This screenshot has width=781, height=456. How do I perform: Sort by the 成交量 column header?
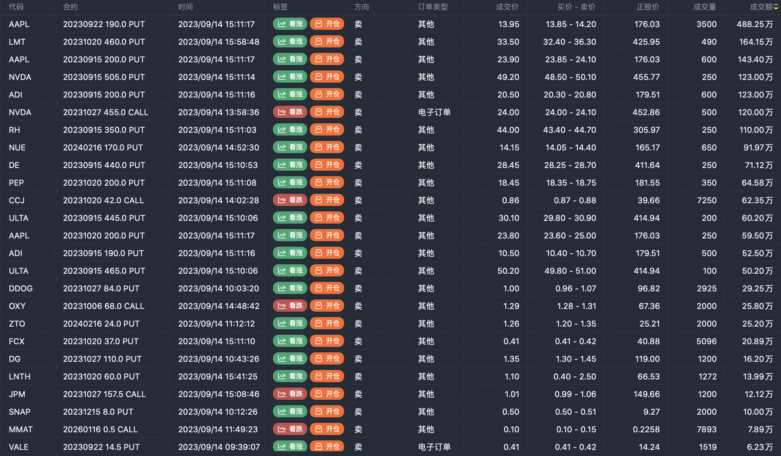click(704, 7)
